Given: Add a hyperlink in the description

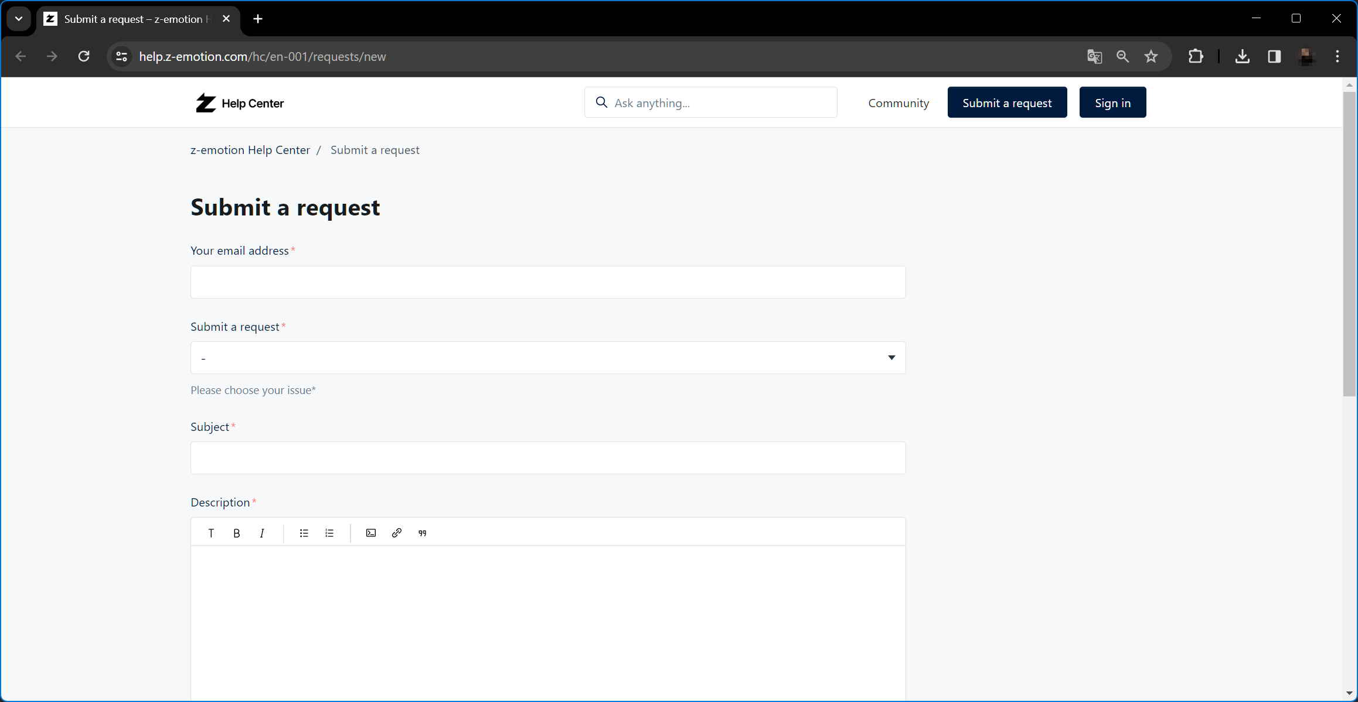Looking at the screenshot, I should click(x=397, y=533).
